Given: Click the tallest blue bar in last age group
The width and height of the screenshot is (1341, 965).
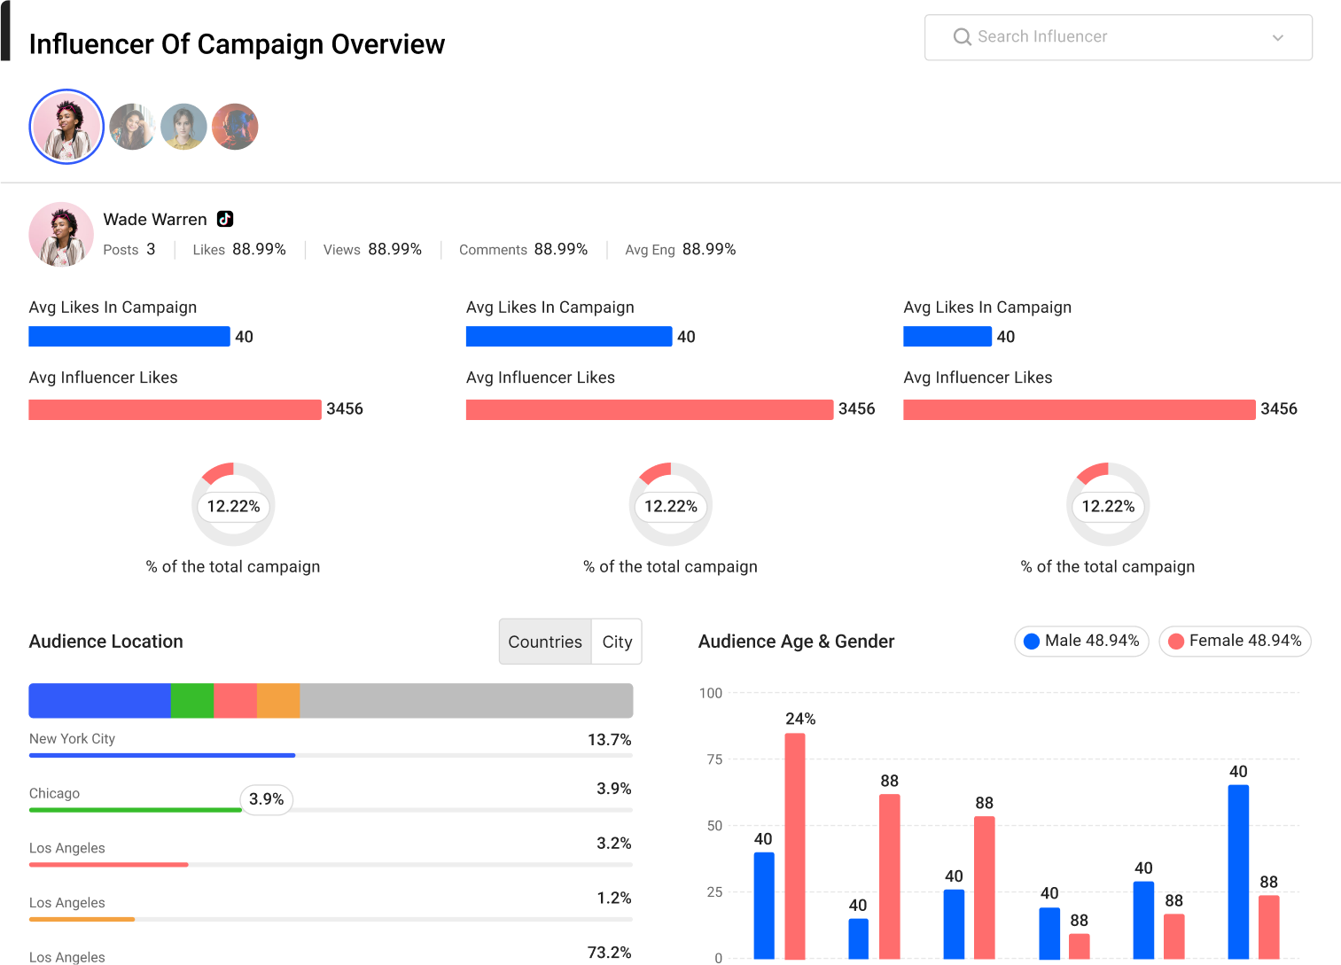Looking at the screenshot, I should click(1238, 872).
